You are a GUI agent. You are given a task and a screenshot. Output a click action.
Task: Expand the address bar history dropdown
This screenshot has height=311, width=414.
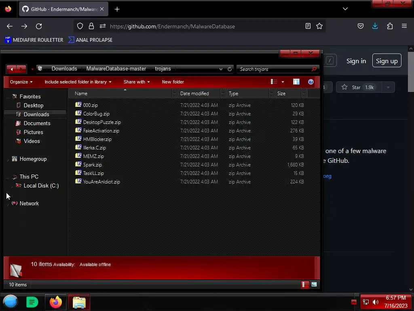click(x=221, y=69)
